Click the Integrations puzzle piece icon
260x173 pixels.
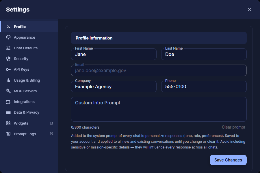[8, 102]
